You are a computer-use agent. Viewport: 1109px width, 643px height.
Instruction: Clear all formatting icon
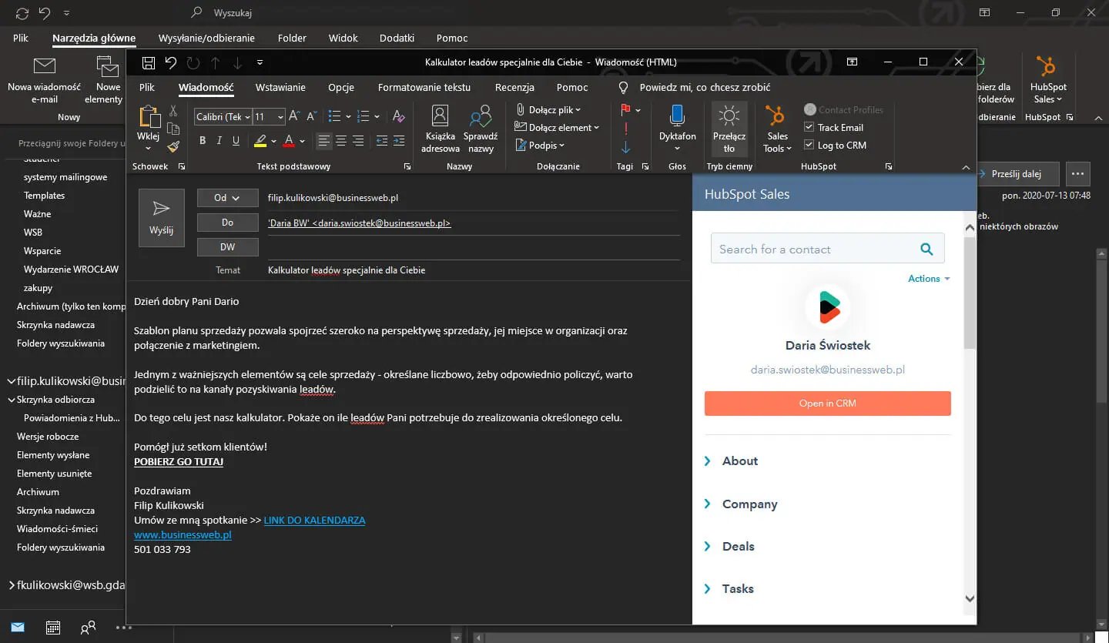(x=398, y=116)
